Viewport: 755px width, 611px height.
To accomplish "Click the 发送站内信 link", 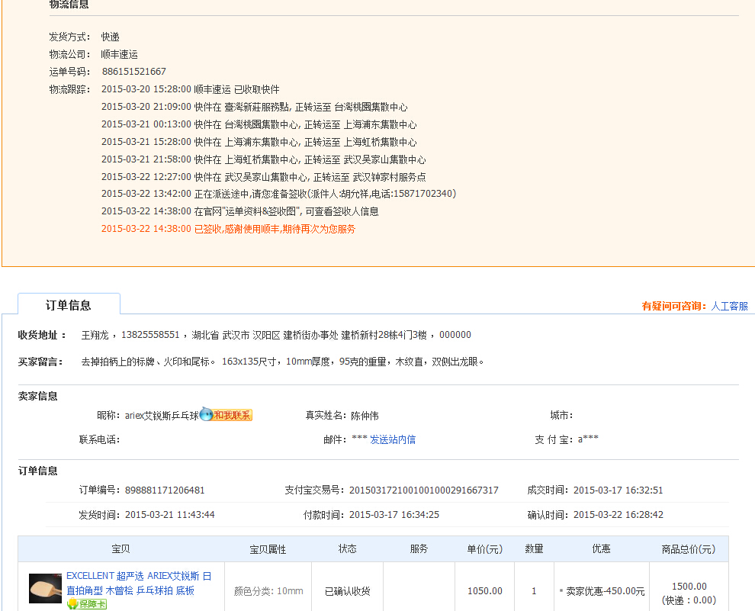I will (x=393, y=439).
